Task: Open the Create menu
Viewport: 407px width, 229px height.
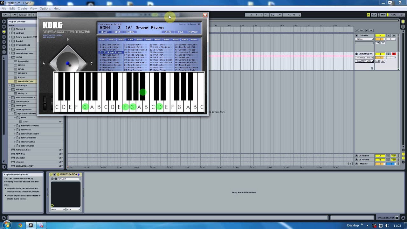Action: (22, 8)
